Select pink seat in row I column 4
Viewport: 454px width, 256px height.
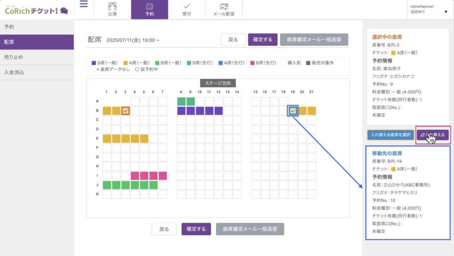pos(135,176)
